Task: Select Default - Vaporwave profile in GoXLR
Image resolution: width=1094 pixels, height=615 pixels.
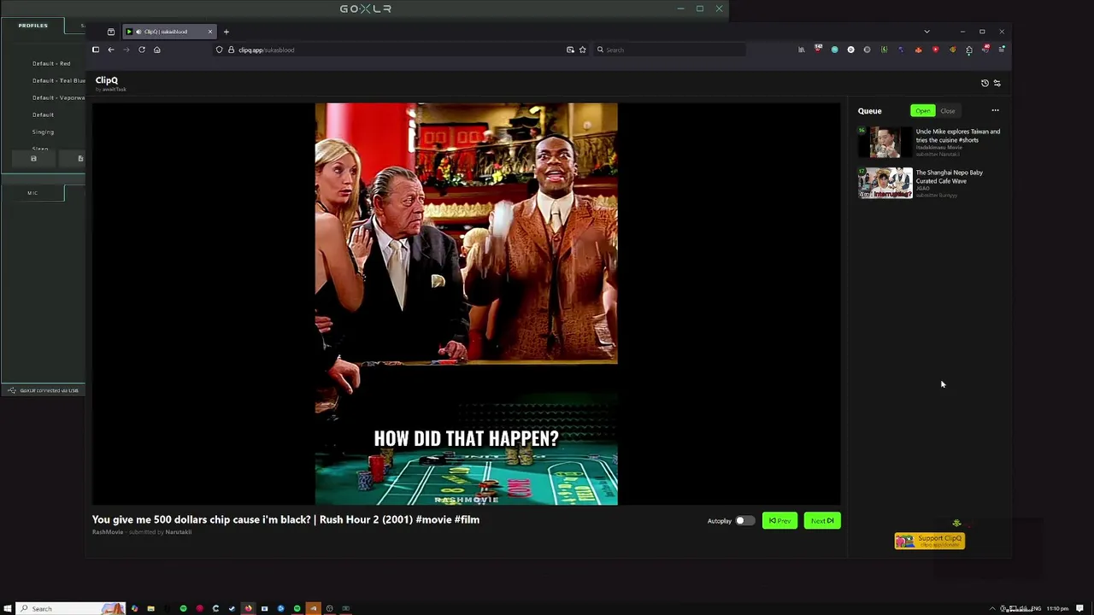Action: [58, 97]
